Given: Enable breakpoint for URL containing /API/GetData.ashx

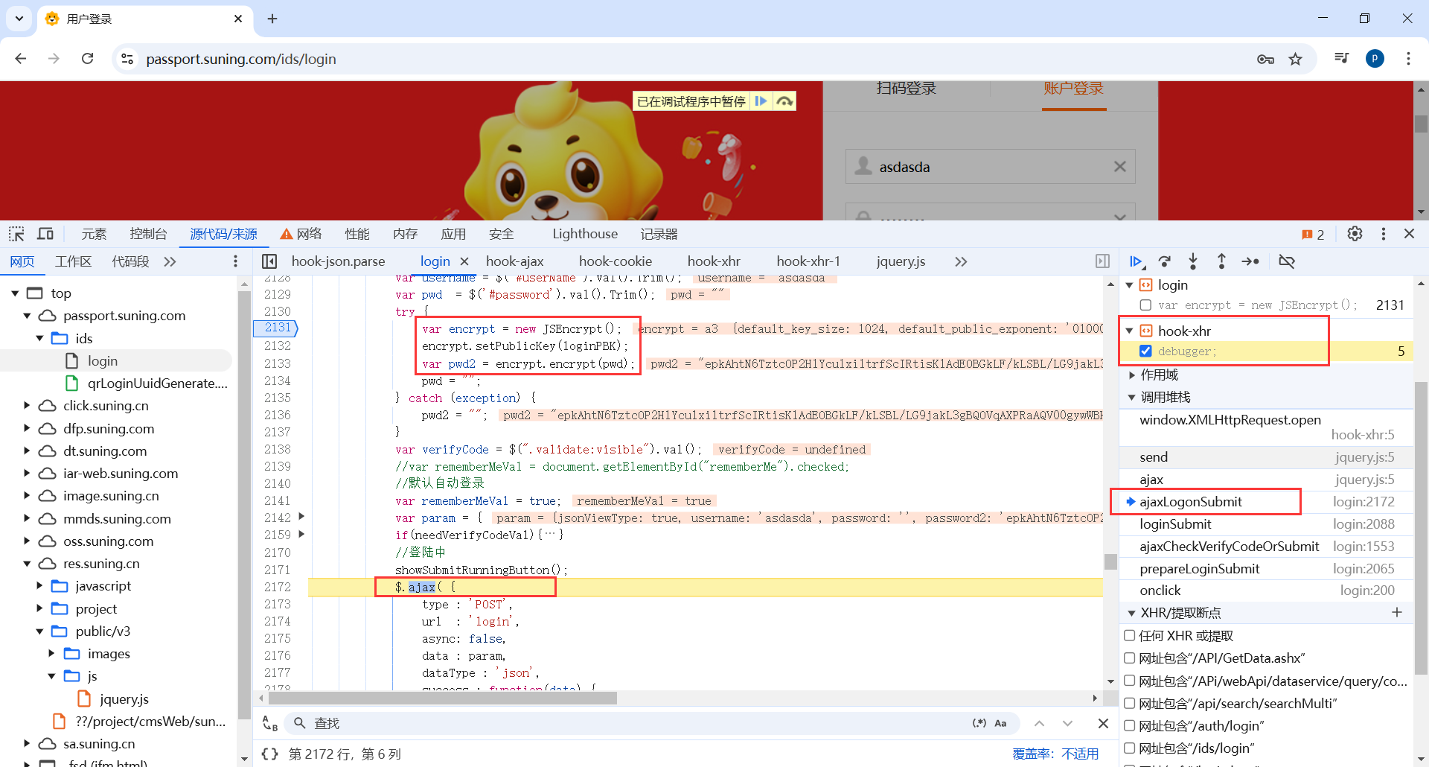Looking at the screenshot, I should click(1129, 658).
